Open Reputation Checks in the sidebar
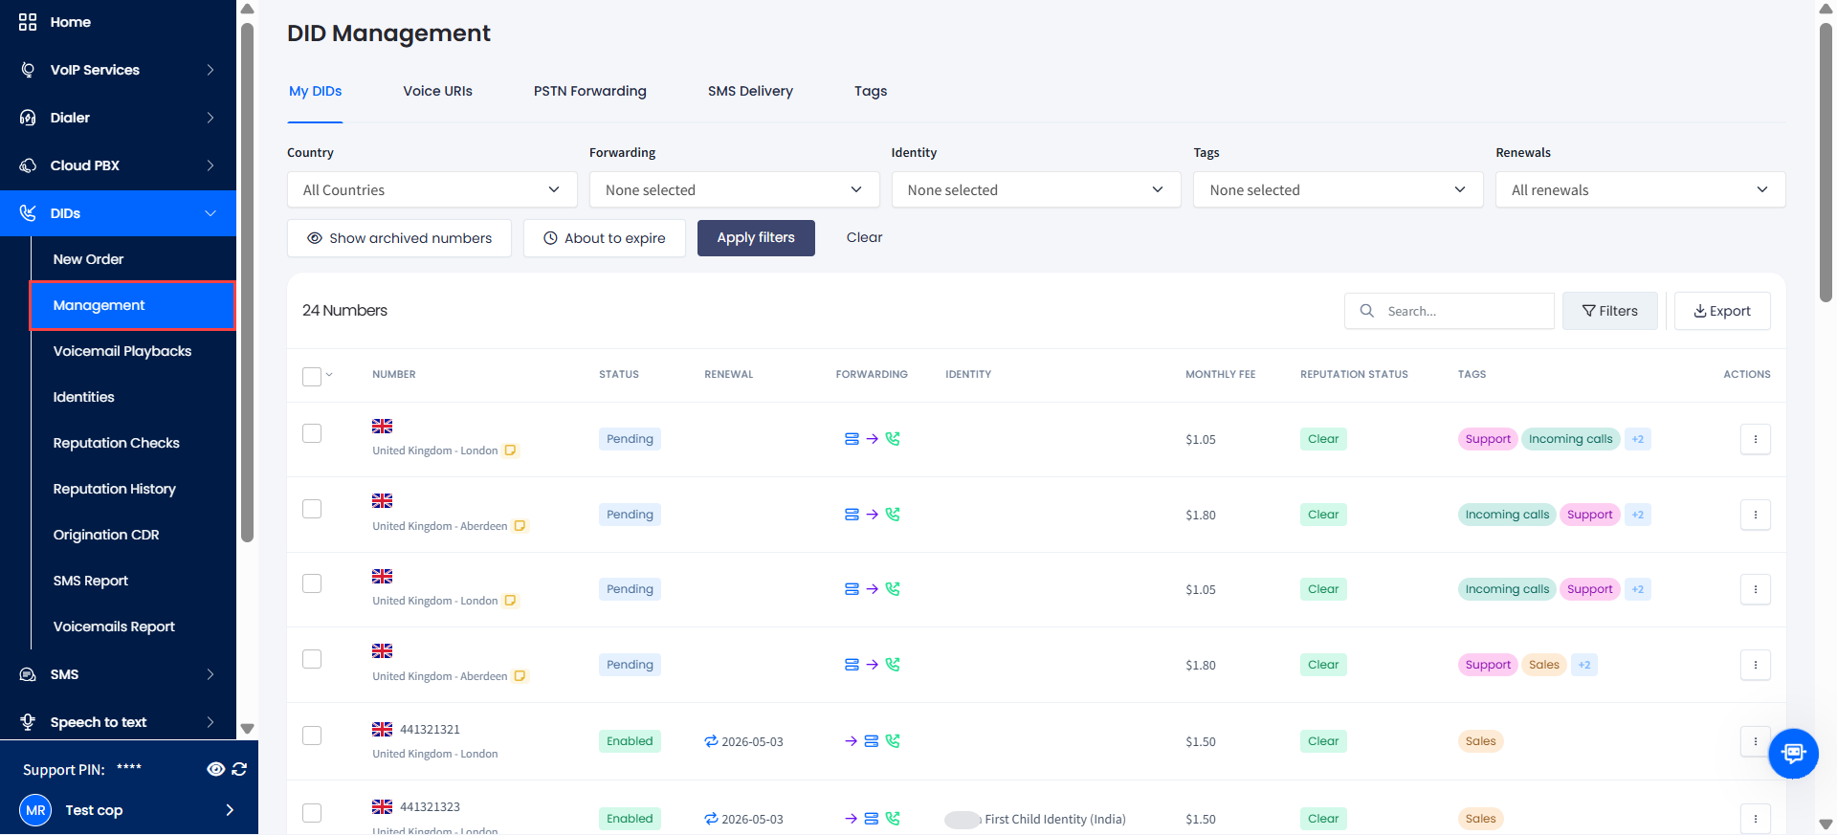 (117, 443)
